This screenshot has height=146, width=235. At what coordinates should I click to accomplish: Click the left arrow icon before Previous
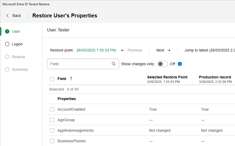123,50
